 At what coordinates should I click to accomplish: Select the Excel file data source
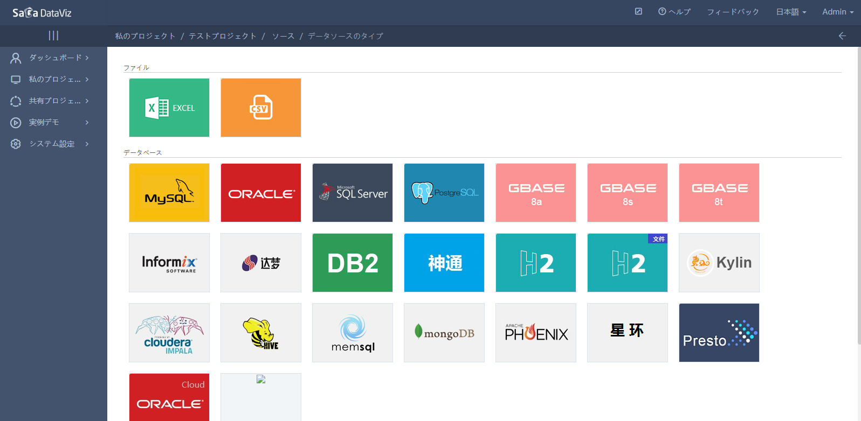pyautogui.click(x=169, y=108)
